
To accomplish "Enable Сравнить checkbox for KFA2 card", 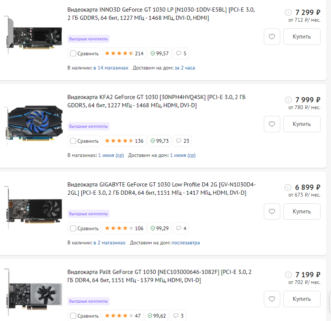I will [73, 141].
